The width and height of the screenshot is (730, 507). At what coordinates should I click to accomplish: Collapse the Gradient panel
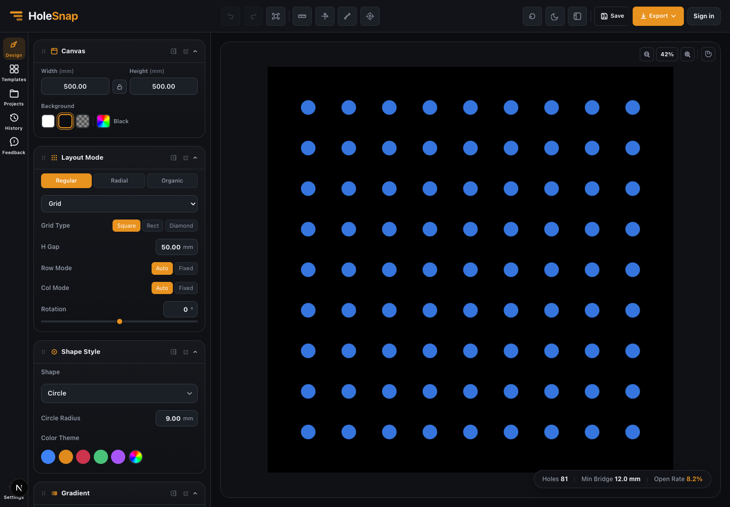click(x=195, y=493)
